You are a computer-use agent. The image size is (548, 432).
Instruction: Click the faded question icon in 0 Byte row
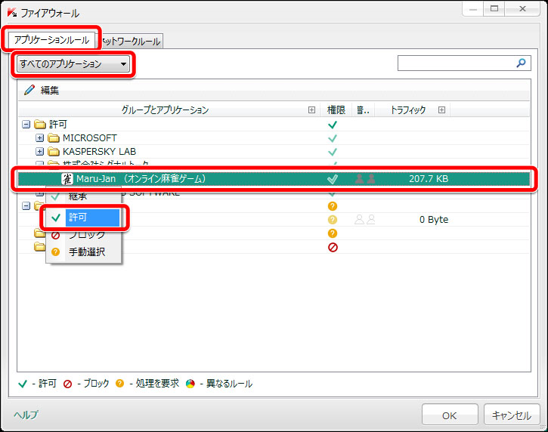[333, 220]
